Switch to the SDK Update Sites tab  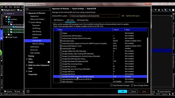(x=83, y=20)
